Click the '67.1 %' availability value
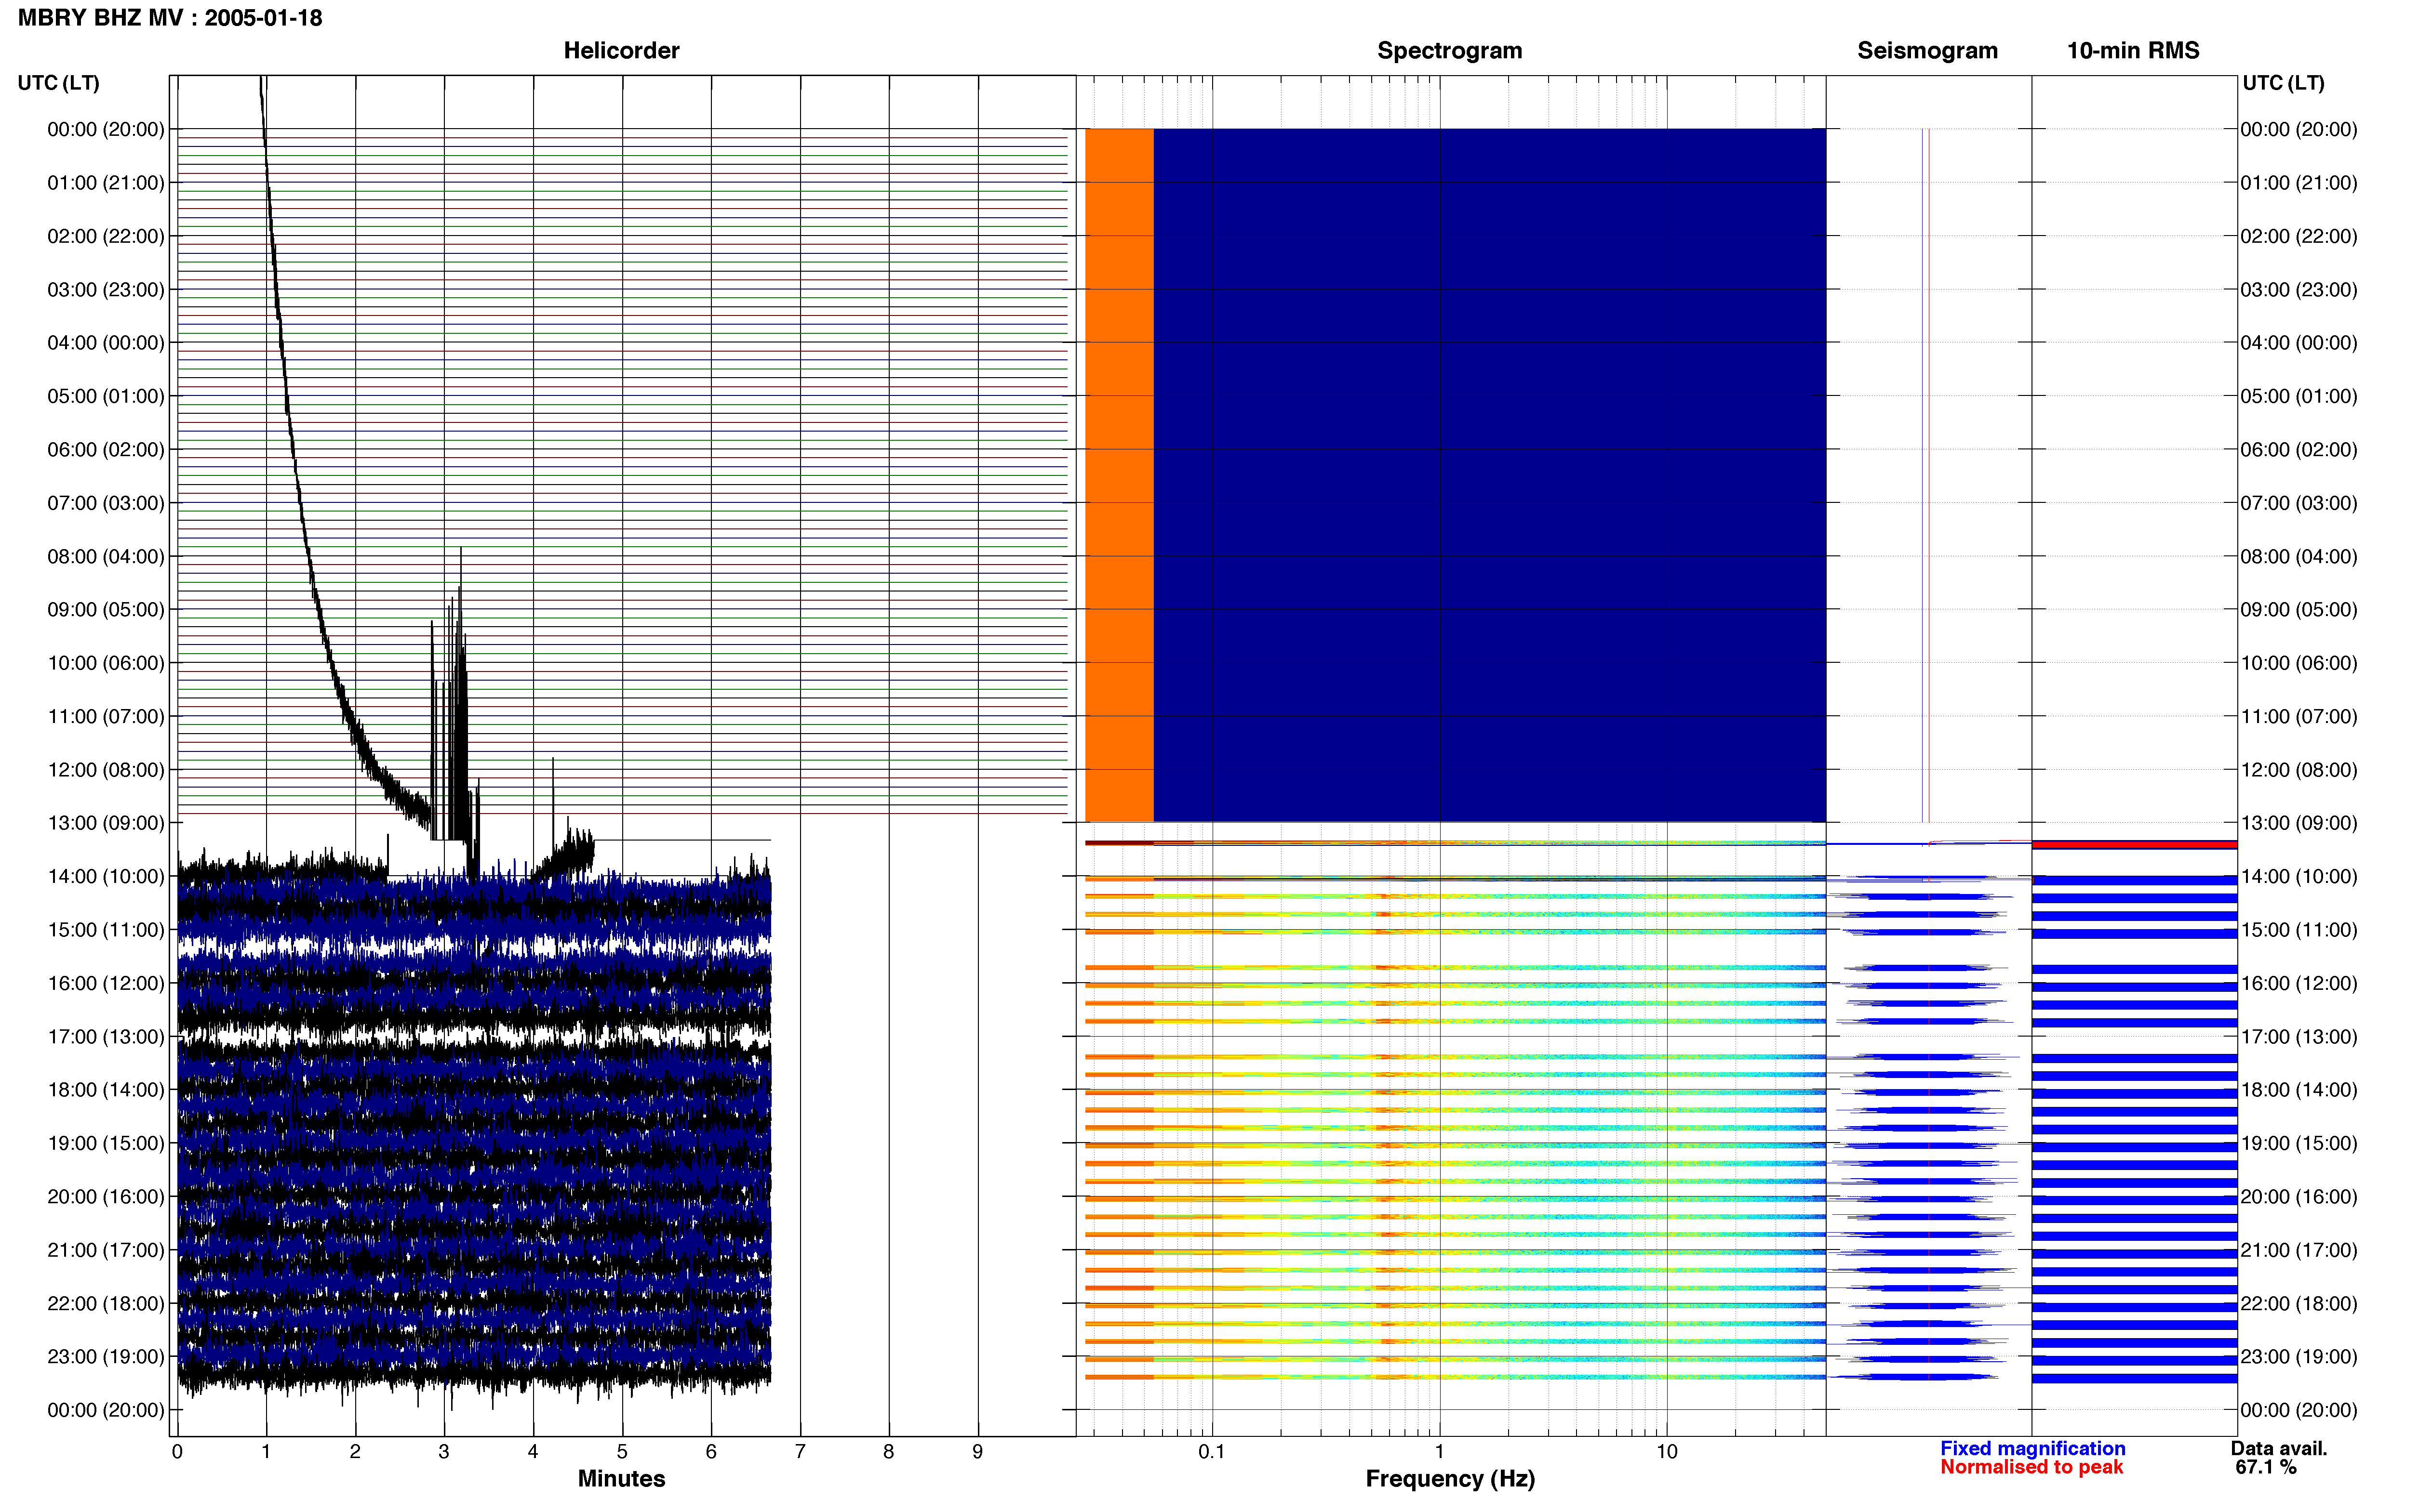The width and height of the screenshot is (2419, 1512). coord(2266,1467)
